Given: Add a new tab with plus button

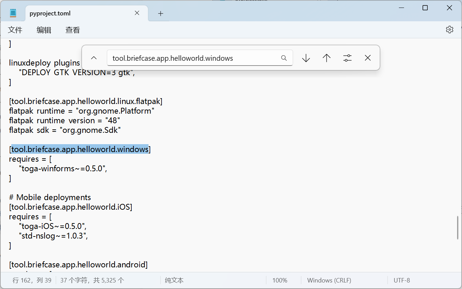Looking at the screenshot, I should coord(161,13).
